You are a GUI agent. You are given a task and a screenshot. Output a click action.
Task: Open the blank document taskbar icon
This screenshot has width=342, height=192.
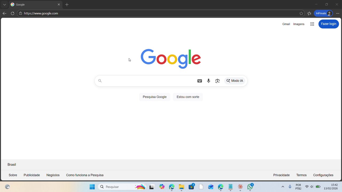[x=201, y=187]
